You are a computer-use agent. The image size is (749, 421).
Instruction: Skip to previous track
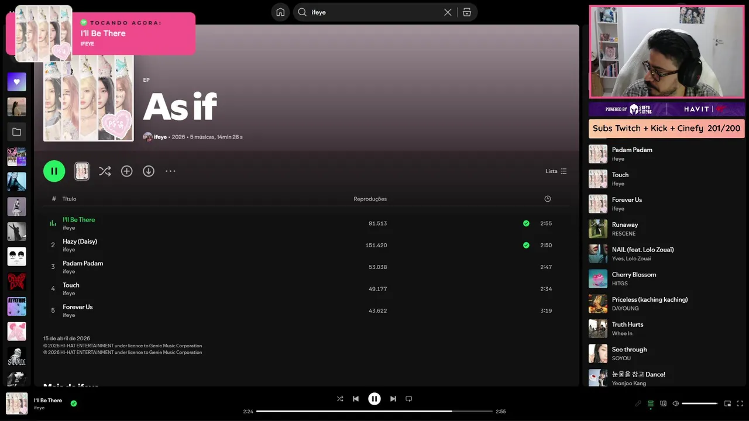tap(356, 399)
